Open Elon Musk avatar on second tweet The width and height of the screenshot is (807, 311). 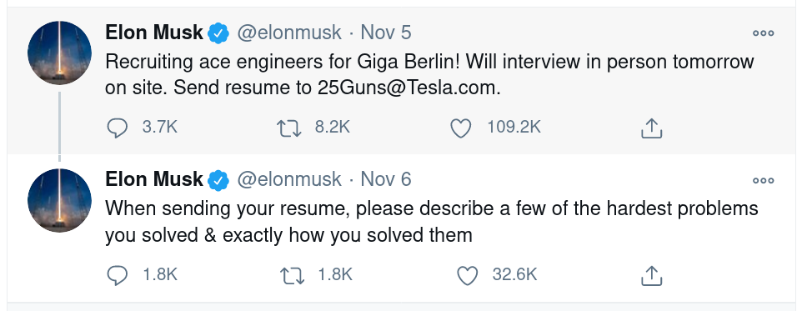[59, 200]
